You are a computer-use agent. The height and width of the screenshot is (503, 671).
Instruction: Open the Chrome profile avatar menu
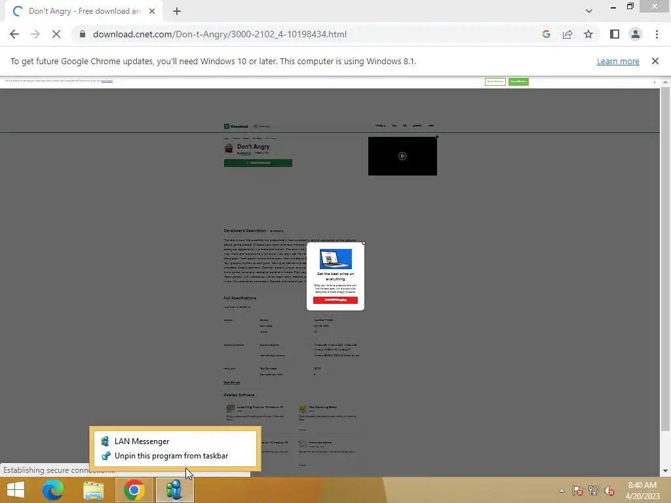(636, 34)
